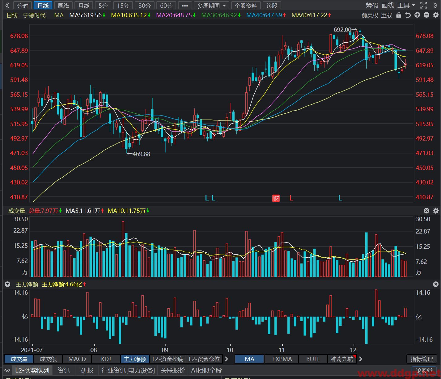Open the 工具 dropdown menu

[x=406, y=5]
